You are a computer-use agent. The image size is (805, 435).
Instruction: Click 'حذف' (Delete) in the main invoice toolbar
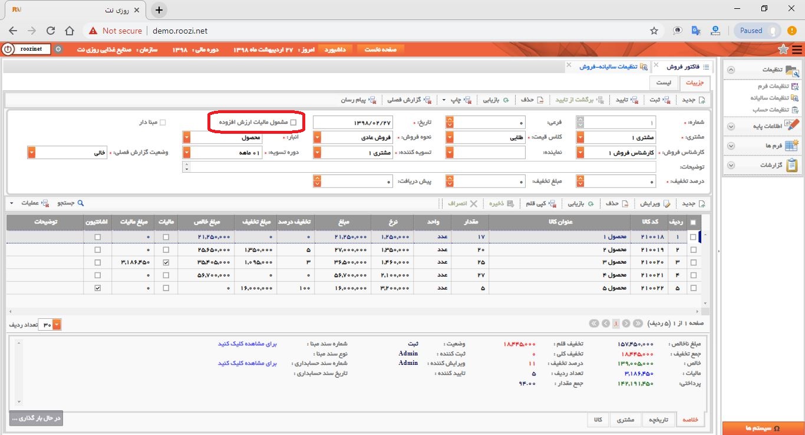532,100
